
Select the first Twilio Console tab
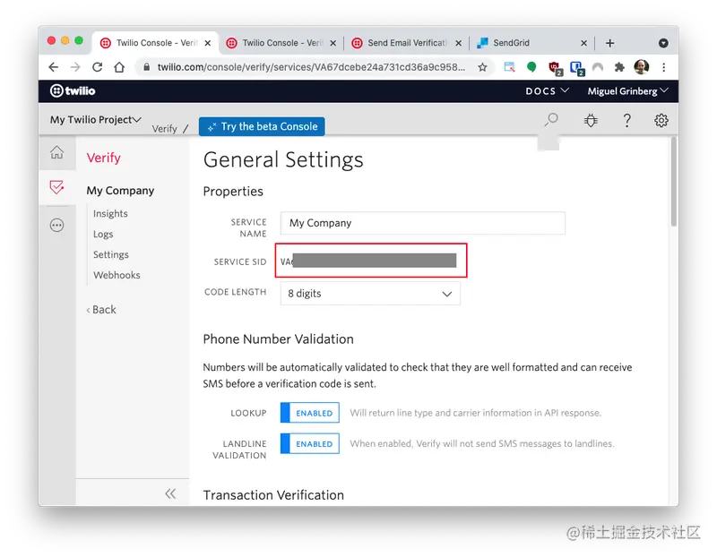[155, 43]
